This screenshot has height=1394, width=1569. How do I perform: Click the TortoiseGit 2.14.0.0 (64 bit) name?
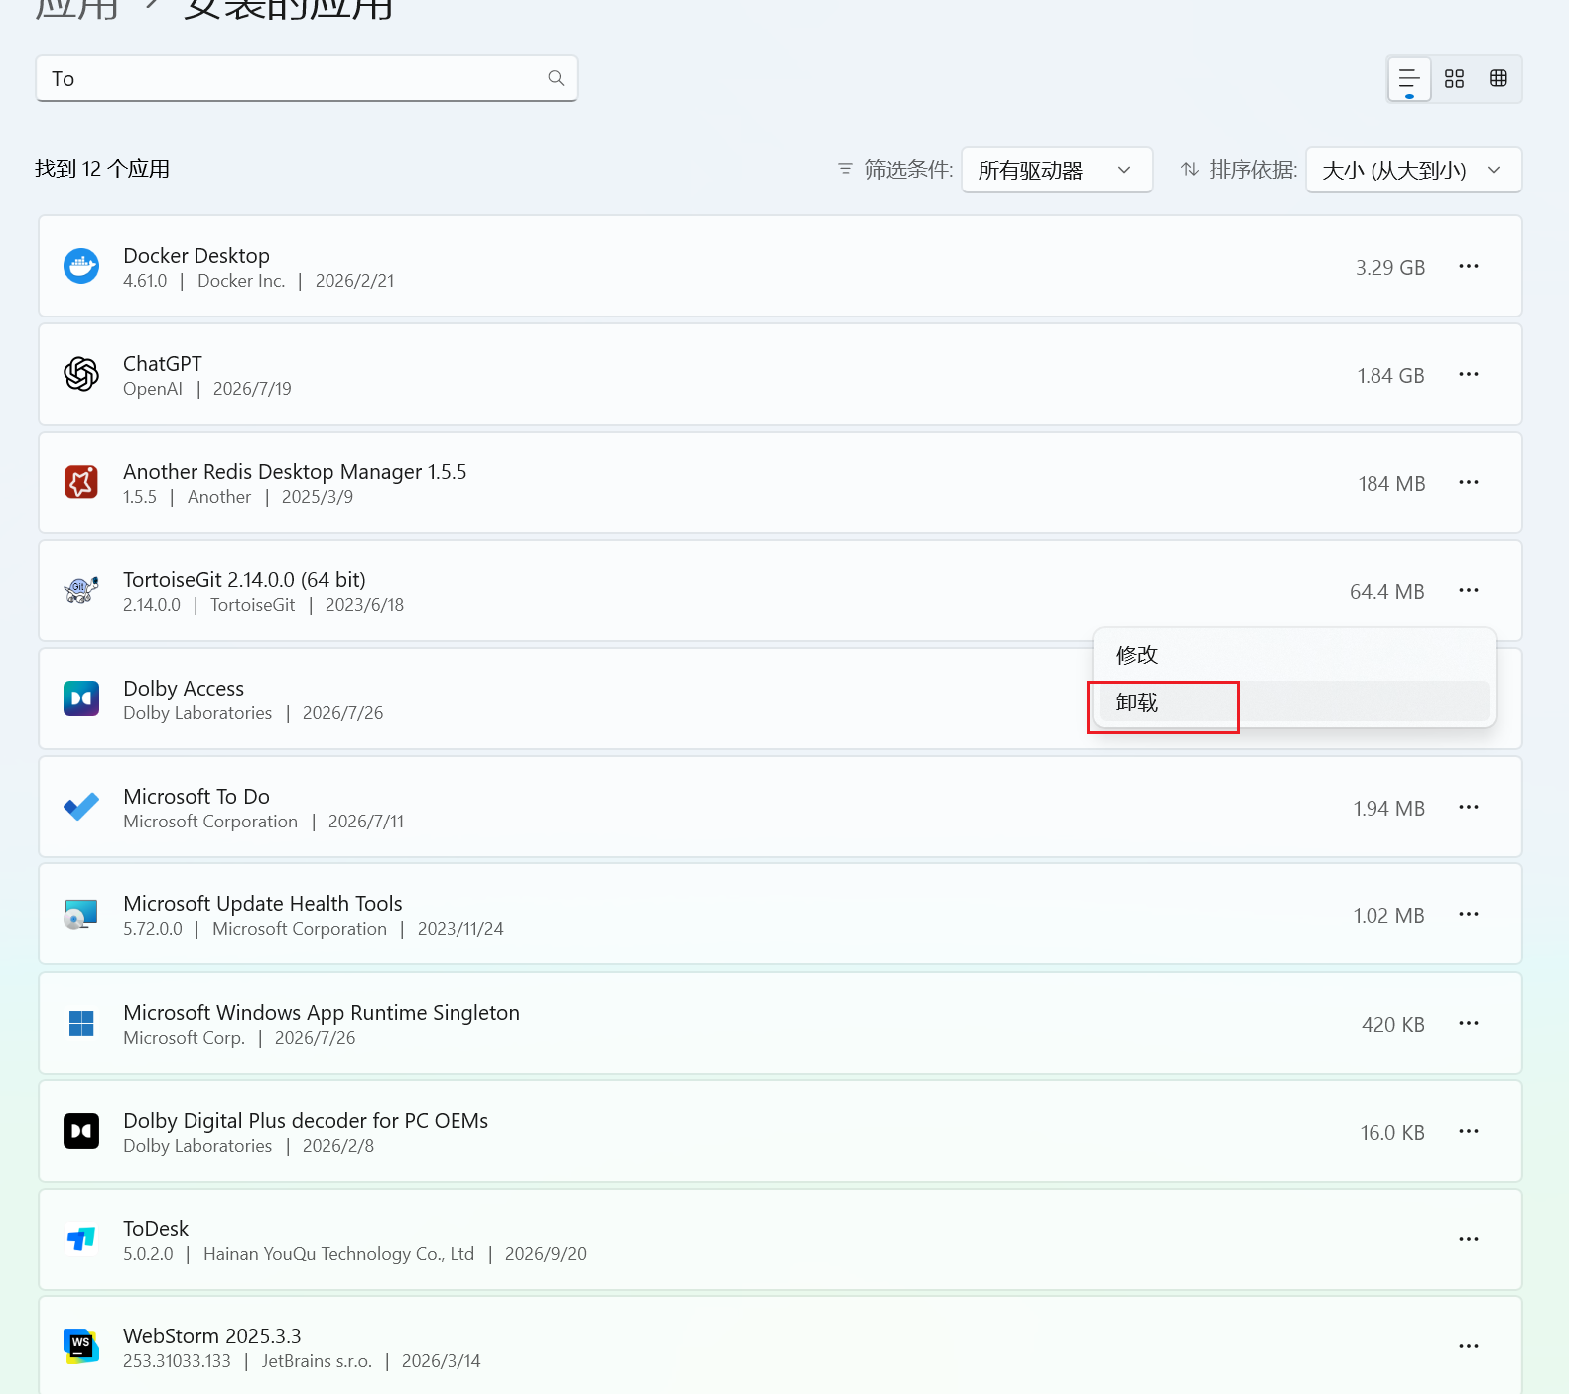tap(244, 579)
